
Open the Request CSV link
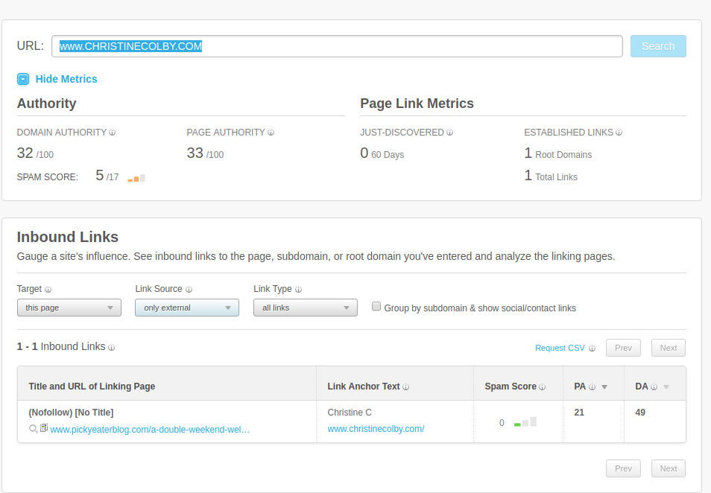(560, 348)
